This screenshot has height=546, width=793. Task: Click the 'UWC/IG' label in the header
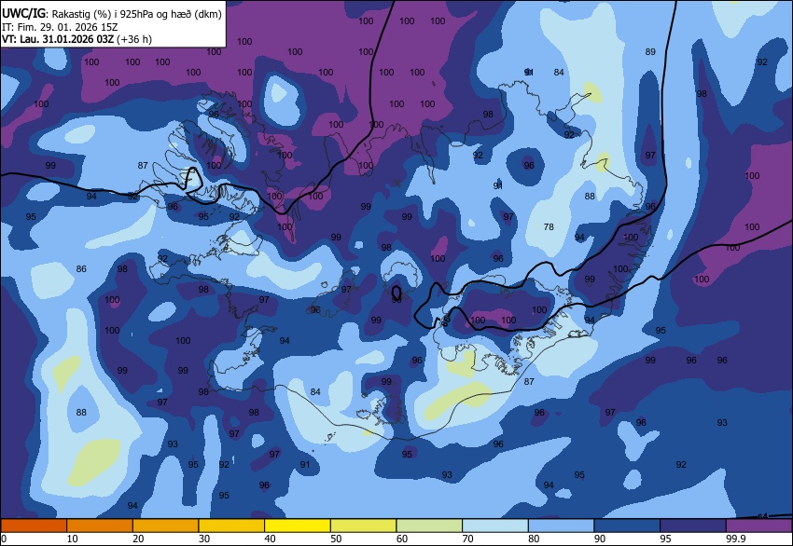coord(23,14)
